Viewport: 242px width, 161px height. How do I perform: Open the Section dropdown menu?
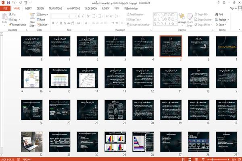tap(43, 25)
